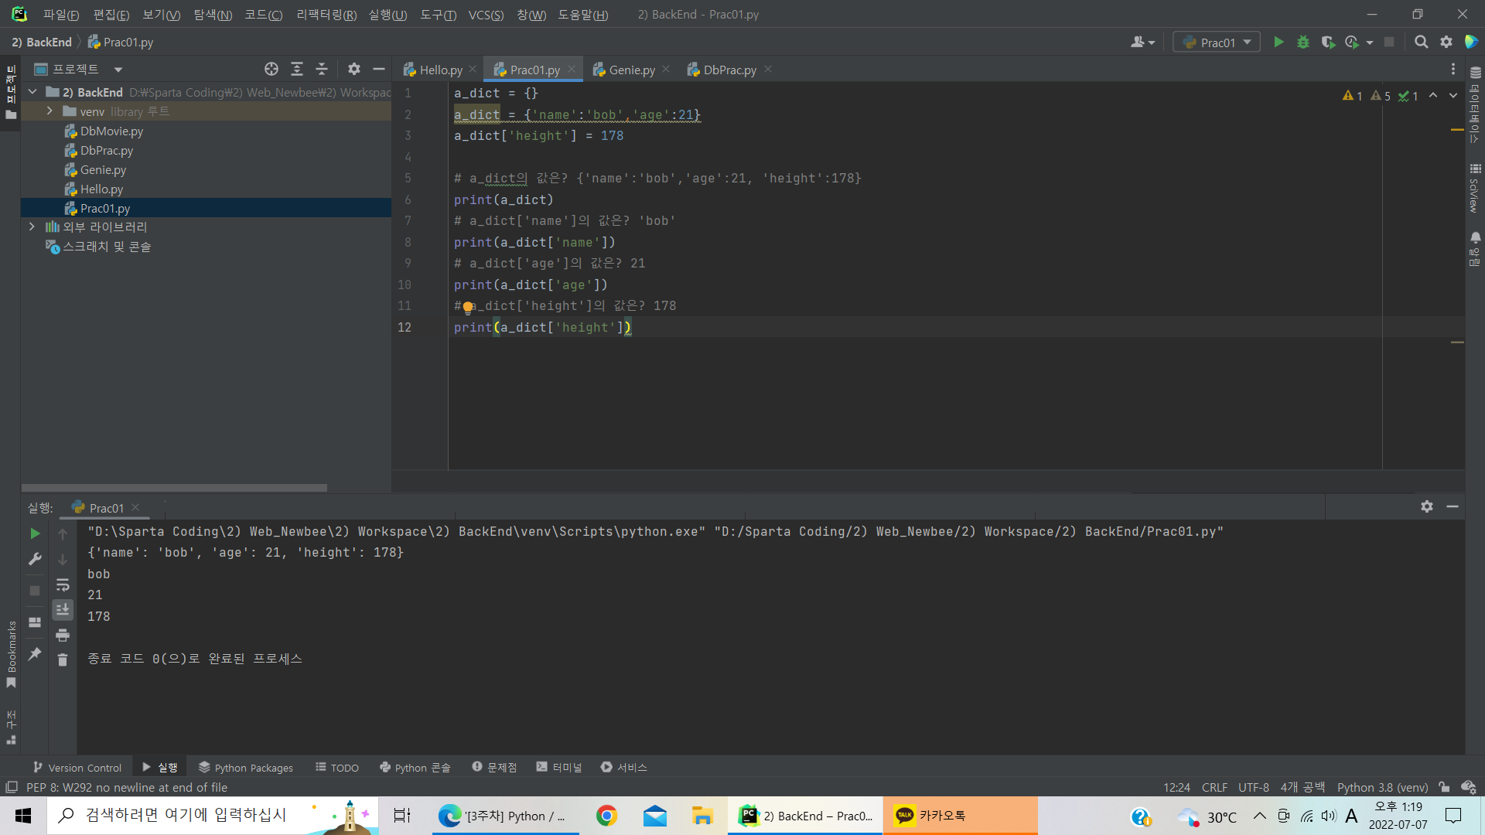
Task: Open Search Everywhere magnifier icon
Action: pos(1421,43)
